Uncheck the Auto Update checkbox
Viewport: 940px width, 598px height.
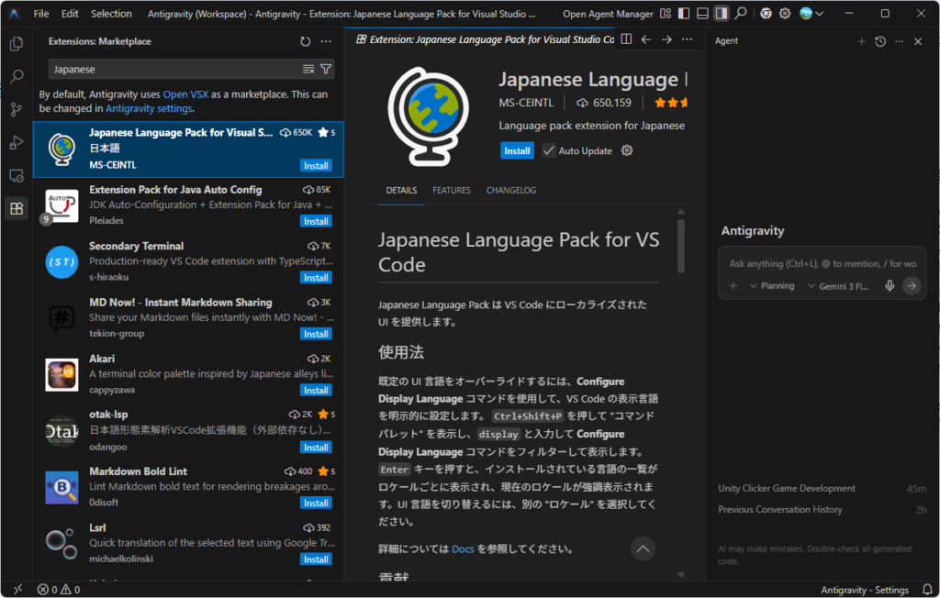point(549,150)
